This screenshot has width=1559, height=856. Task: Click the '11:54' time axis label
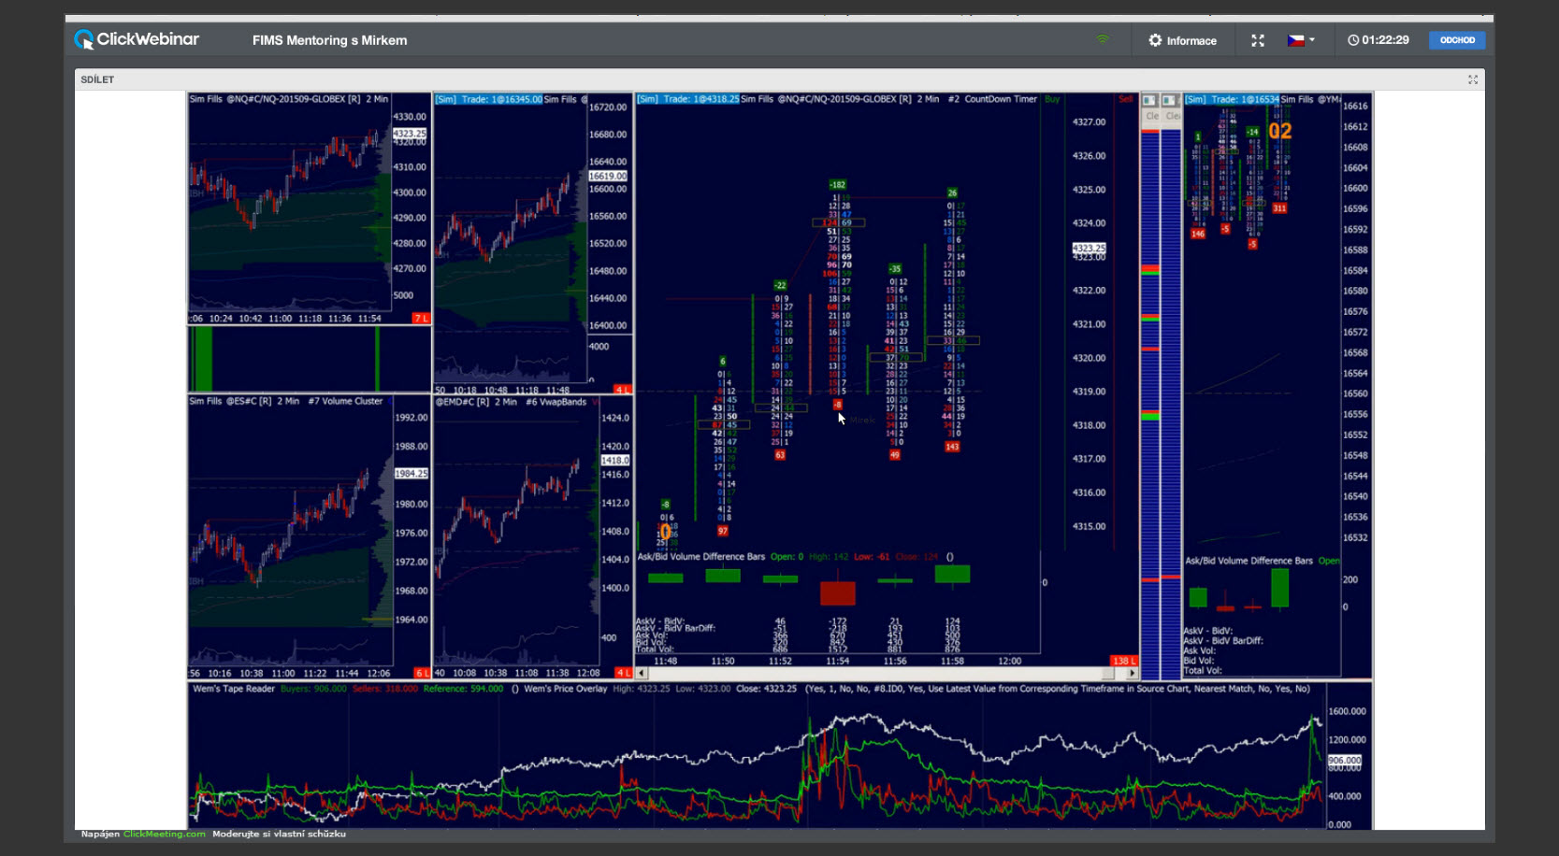(837, 661)
